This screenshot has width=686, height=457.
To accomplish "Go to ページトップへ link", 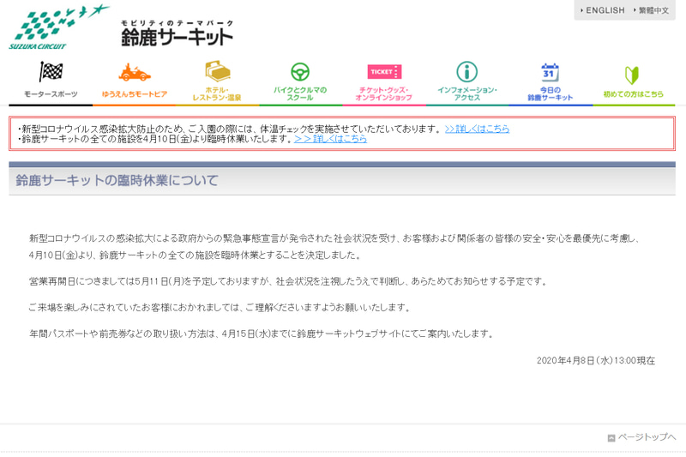I will pos(647,437).
